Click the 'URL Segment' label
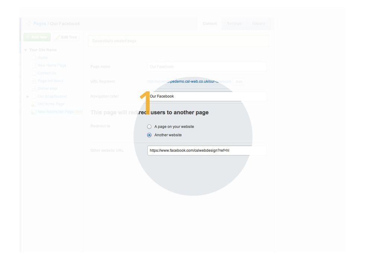 [103, 81]
